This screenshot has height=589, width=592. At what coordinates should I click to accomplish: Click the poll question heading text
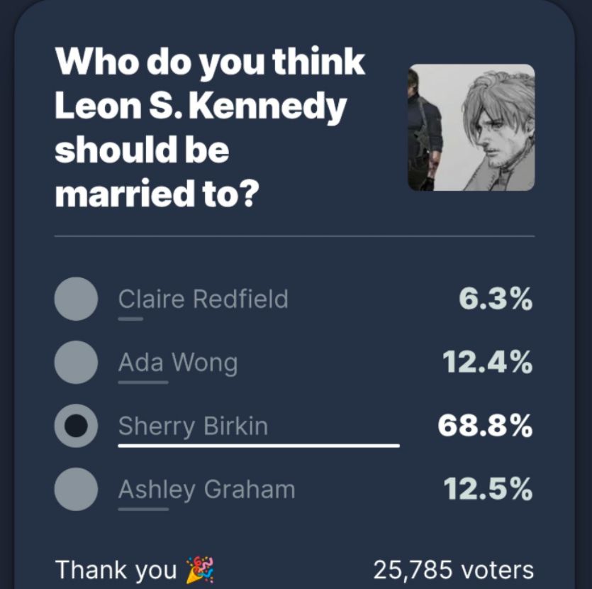pos(210,128)
